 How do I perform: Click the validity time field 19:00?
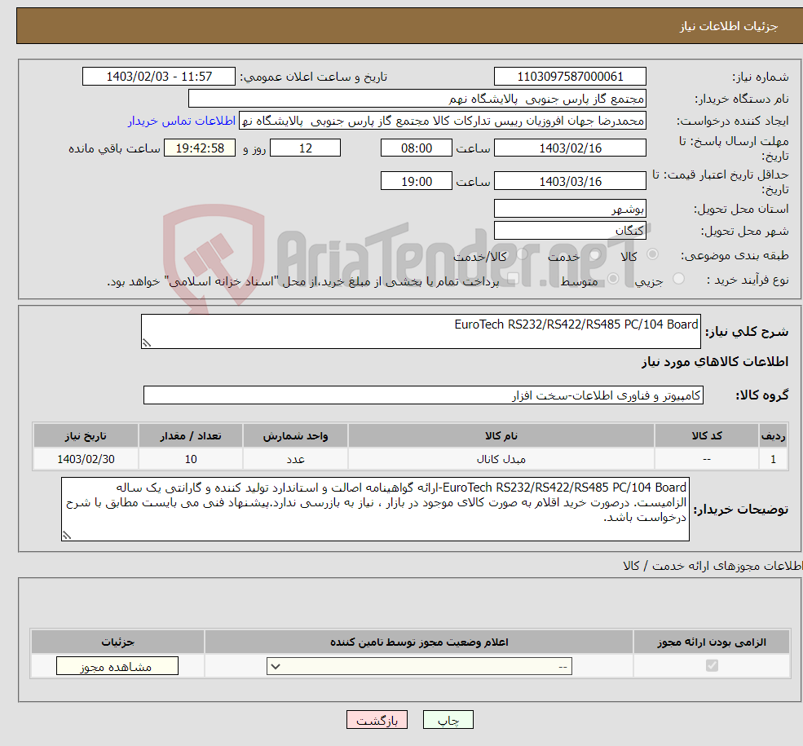tap(417, 181)
